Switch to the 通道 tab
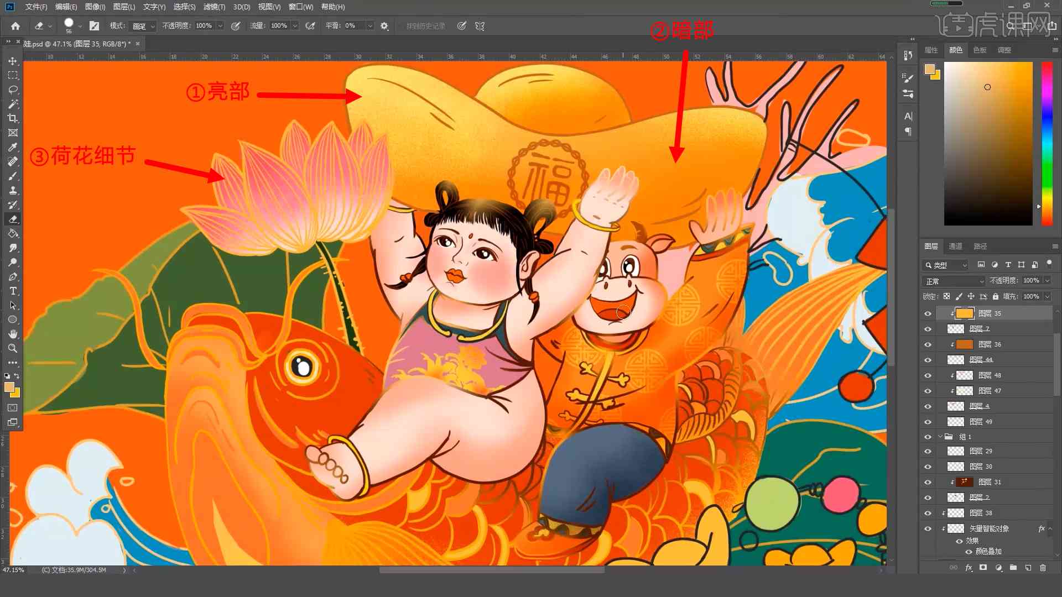This screenshot has width=1062, height=597. pyautogui.click(x=955, y=246)
